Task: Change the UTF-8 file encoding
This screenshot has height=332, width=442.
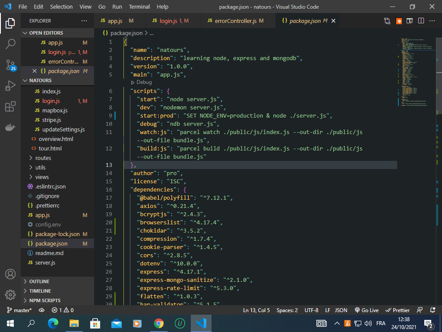Action: pos(312,310)
